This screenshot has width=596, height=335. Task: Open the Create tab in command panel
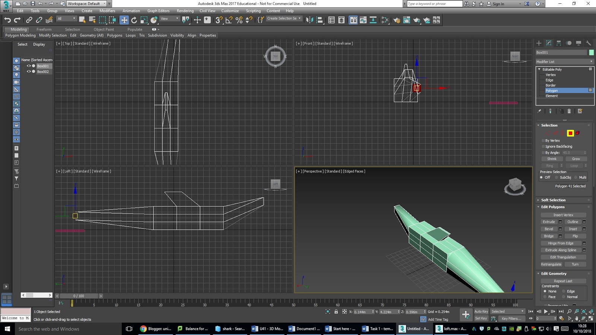click(x=539, y=43)
